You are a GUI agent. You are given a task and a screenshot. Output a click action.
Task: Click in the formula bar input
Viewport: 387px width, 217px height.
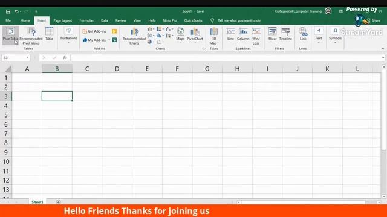coord(226,58)
